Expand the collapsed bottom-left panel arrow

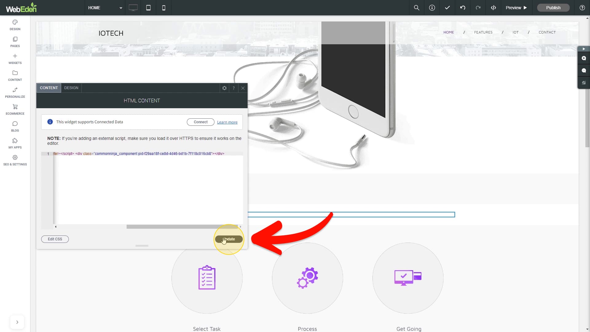point(17,322)
